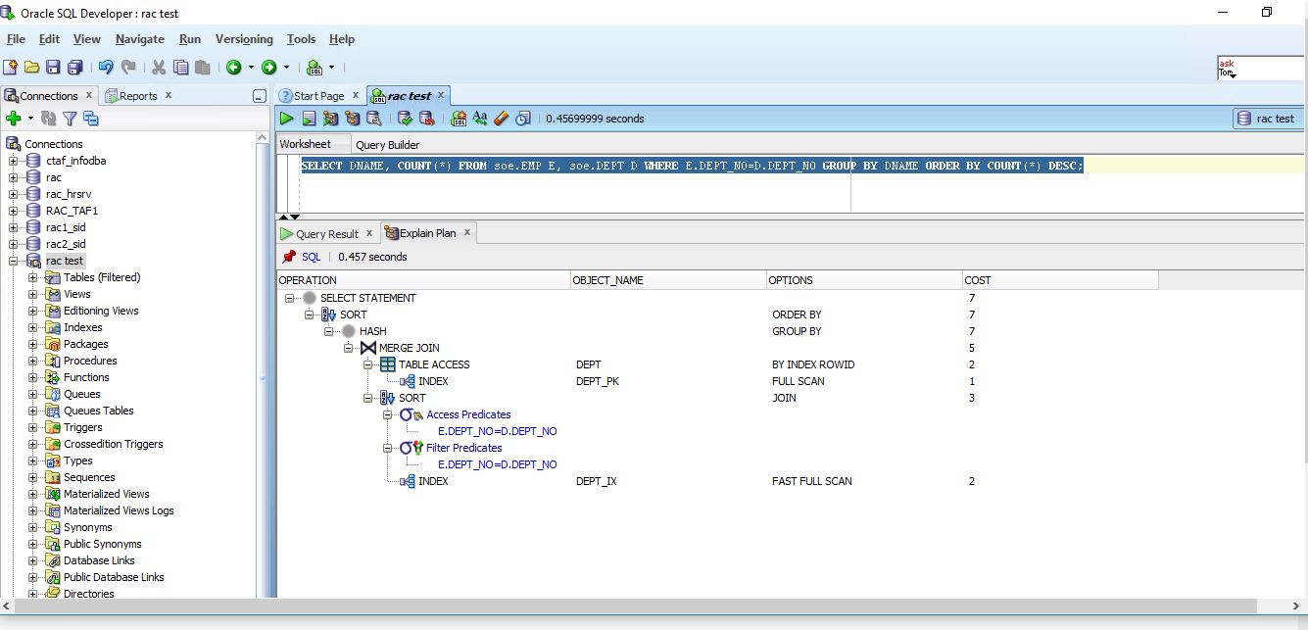The height and width of the screenshot is (630, 1308).
Task: Click the COST column header
Action: (1060, 280)
